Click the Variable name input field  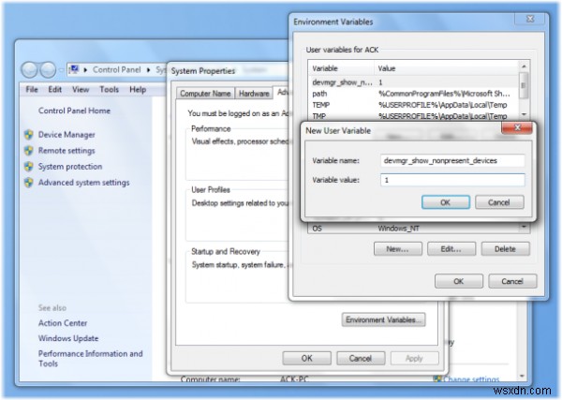(x=452, y=160)
